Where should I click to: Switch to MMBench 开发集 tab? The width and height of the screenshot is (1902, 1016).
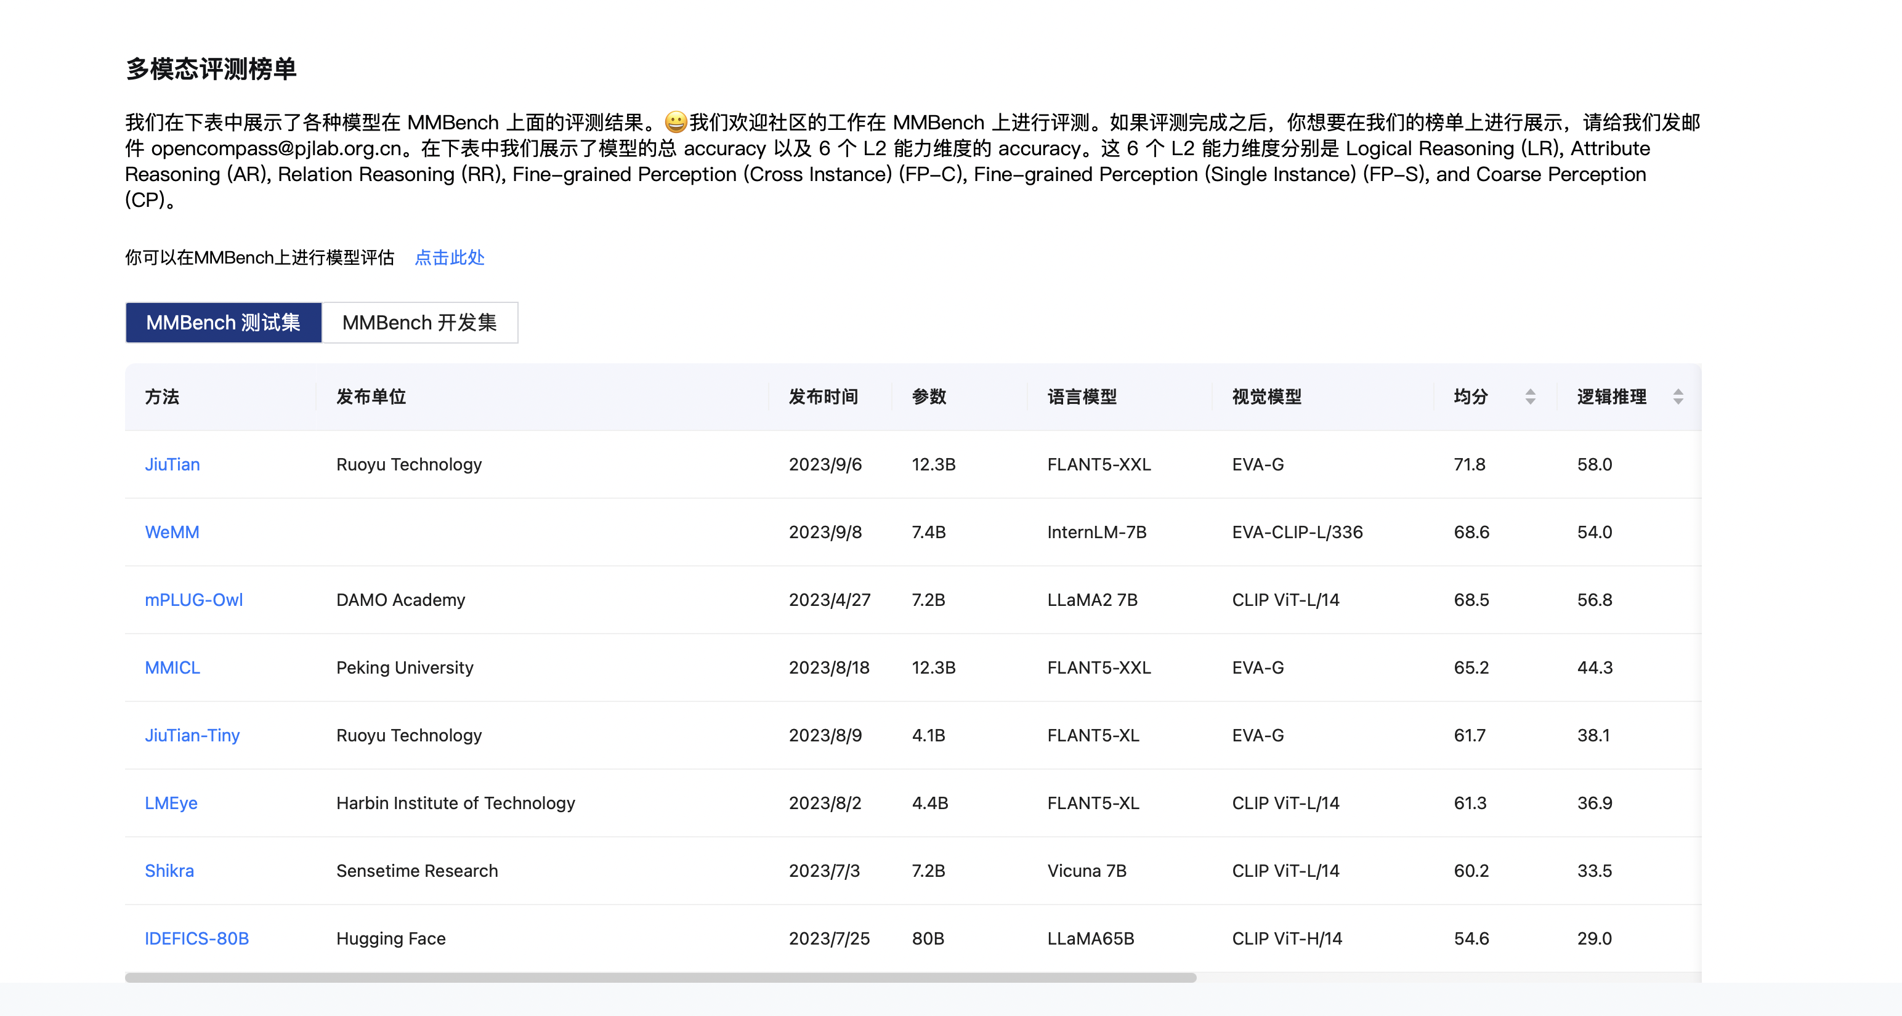419,323
